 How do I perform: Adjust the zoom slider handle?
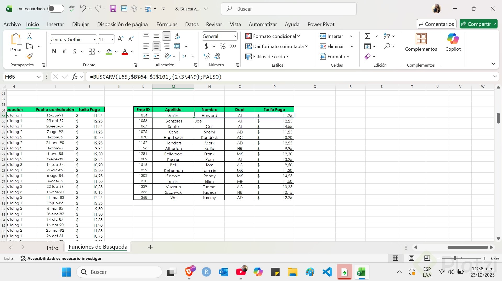pos(455,258)
